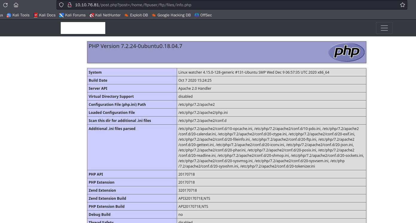Viewport: 416px width, 223px height.
Task: Click the Zend Extension Build label
Action: coord(107,198)
